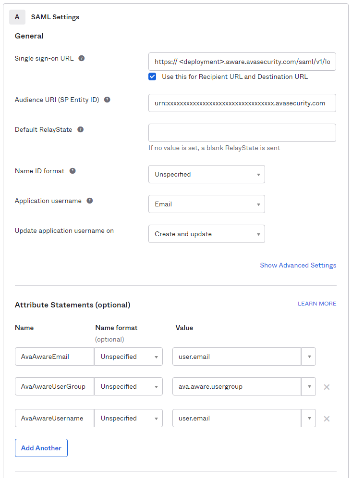
Task: Open help tooltip for Audience URI
Action: (x=107, y=100)
